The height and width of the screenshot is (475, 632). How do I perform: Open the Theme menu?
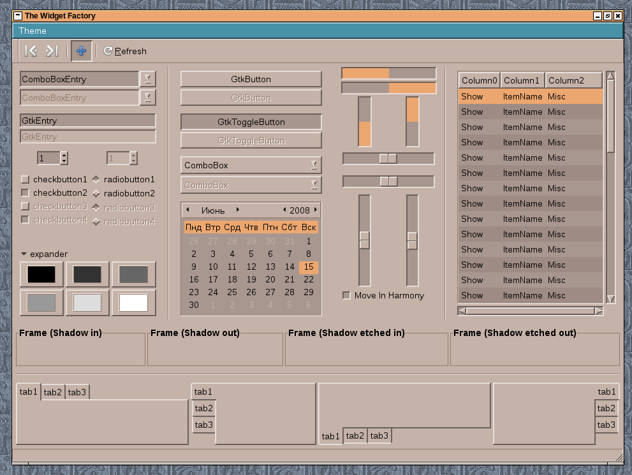coord(33,31)
